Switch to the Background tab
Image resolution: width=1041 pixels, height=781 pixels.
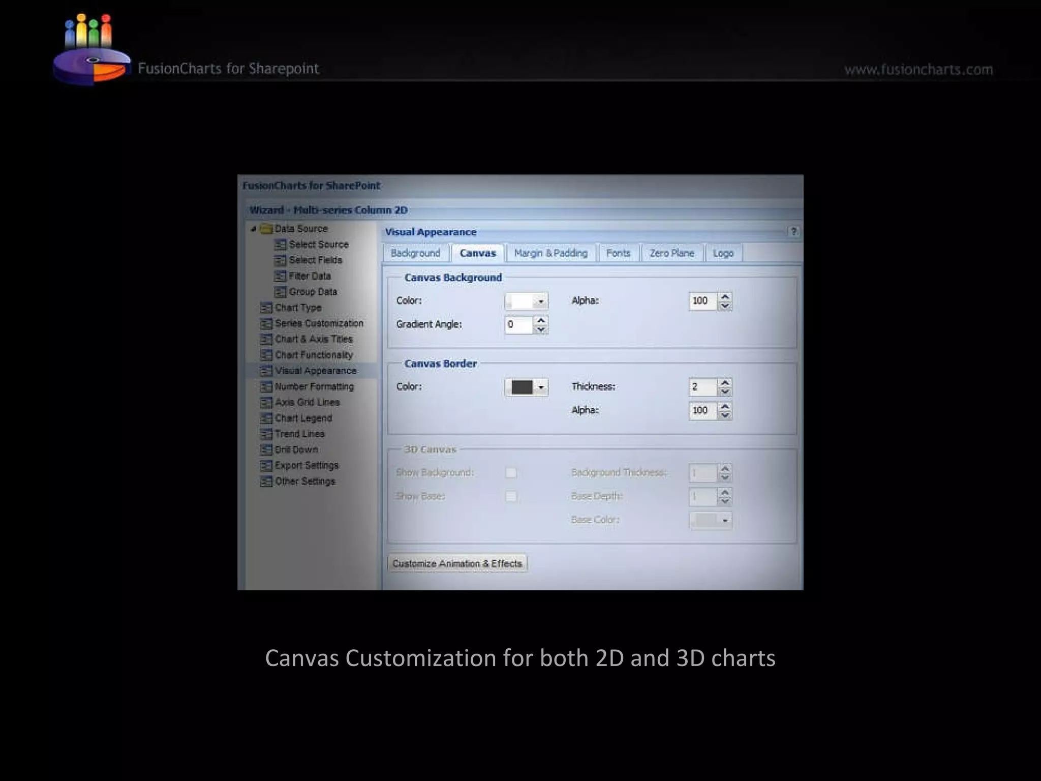pos(416,253)
